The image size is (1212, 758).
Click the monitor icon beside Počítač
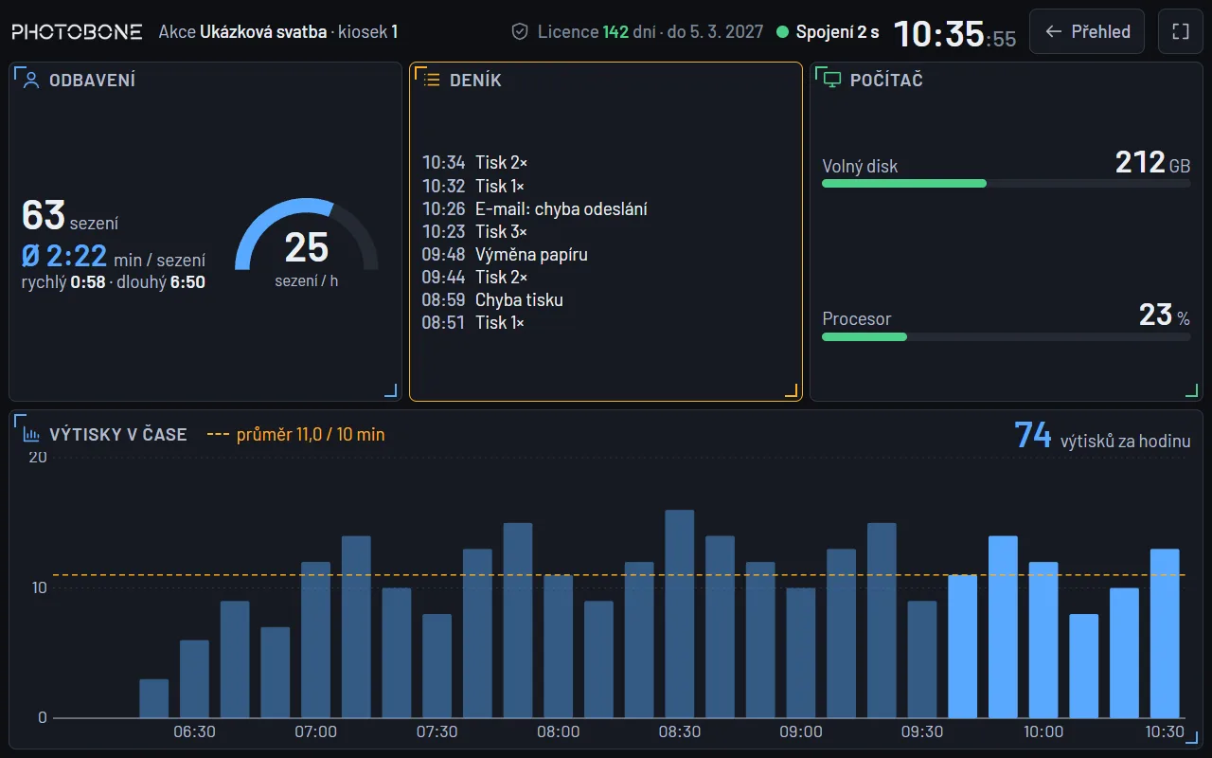coord(832,80)
